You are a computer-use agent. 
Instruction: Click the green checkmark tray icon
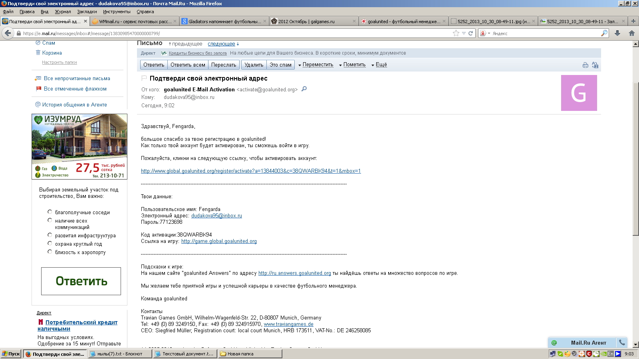click(560, 354)
